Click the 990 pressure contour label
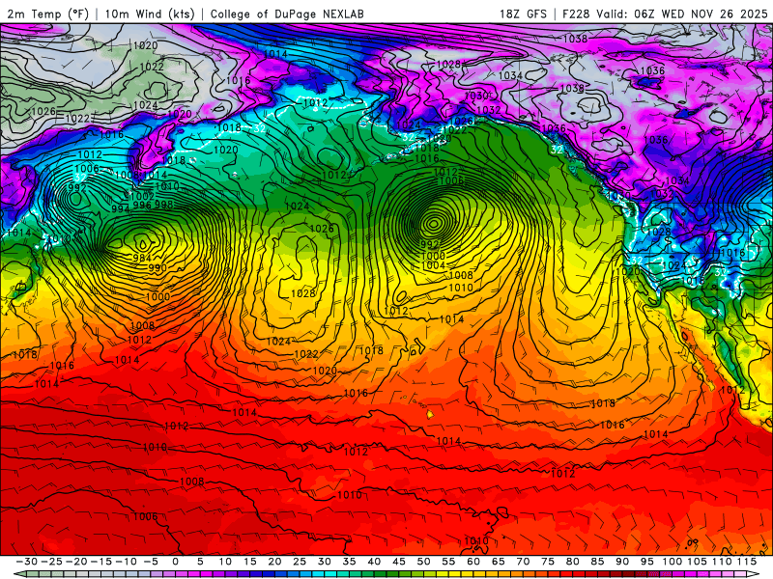The width and height of the screenshot is (773, 579). 157,268
